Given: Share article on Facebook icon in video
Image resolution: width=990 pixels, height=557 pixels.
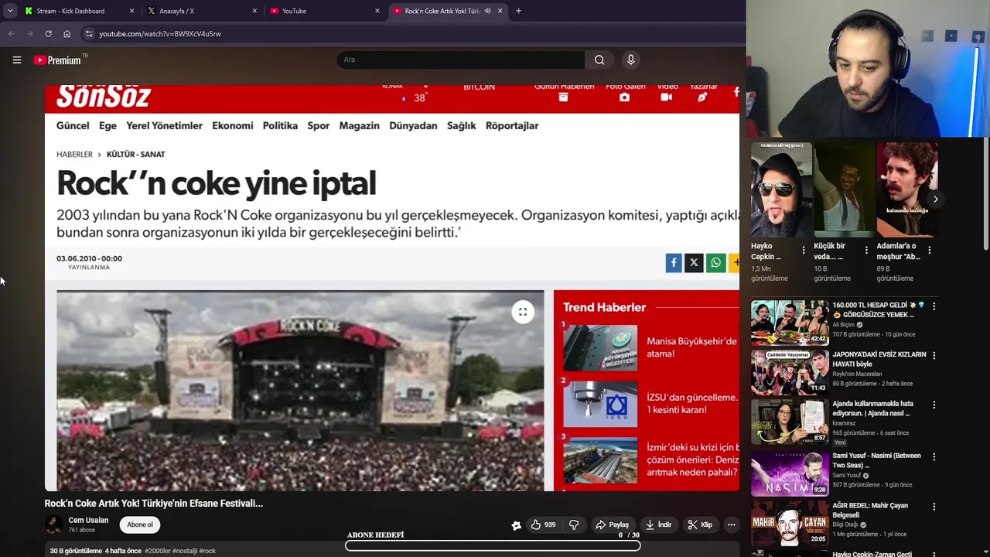Looking at the screenshot, I should pyautogui.click(x=674, y=263).
